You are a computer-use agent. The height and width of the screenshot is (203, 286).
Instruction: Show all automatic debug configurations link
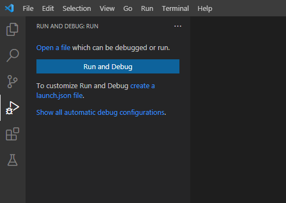coord(101,113)
